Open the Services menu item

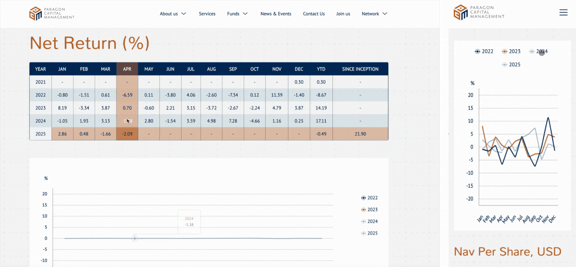[207, 14]
